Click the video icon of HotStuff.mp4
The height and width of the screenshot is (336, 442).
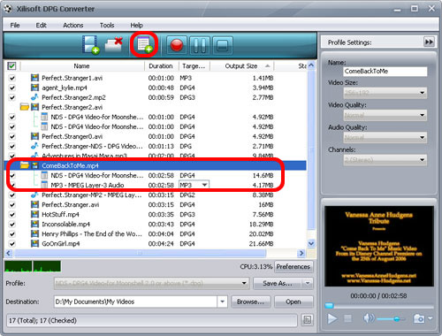[34, 214]
